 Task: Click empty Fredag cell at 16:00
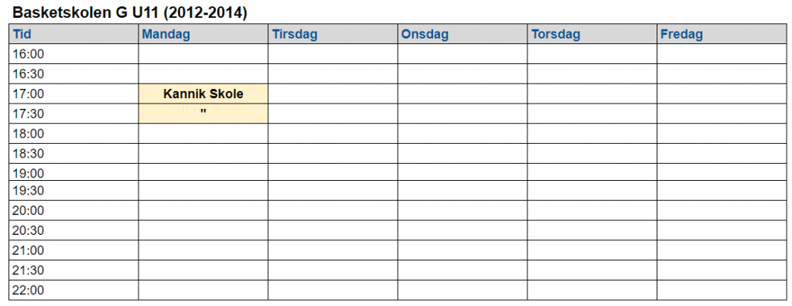pyautogui.click(x=722, y=54)
